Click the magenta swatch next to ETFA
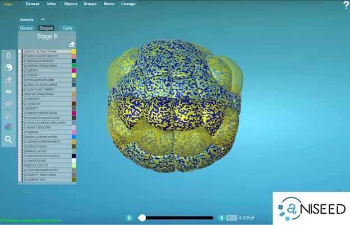This screenshot has width=350, height=225. [x=73, y=71]
